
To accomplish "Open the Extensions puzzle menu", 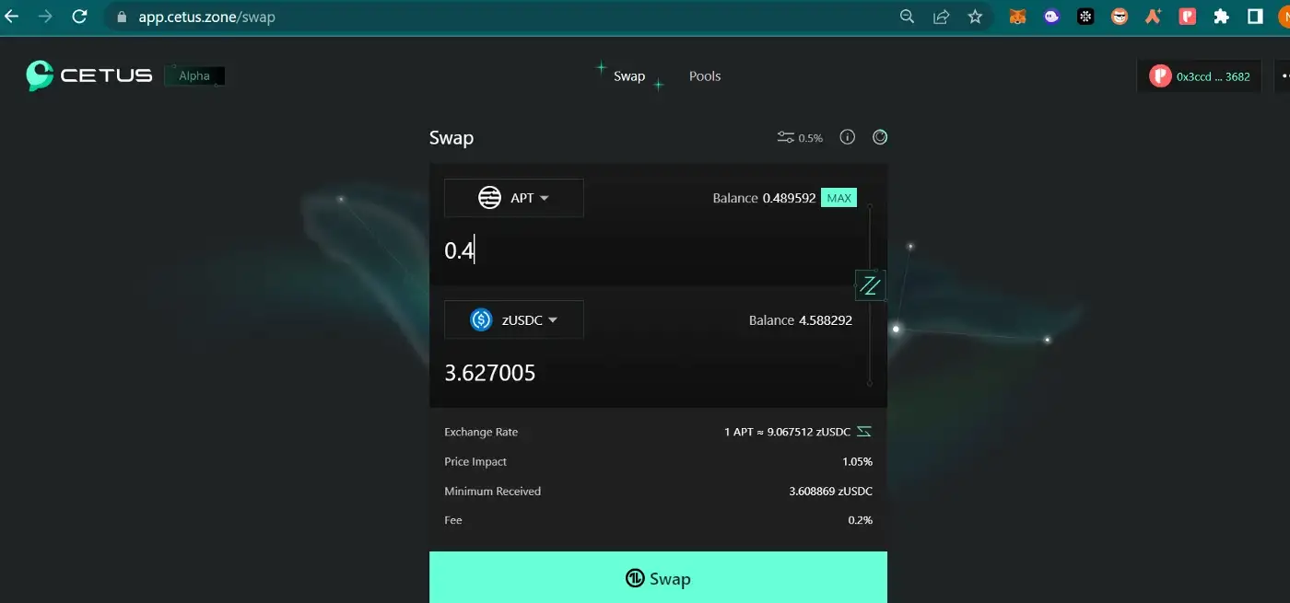I will coord(1222,17).
